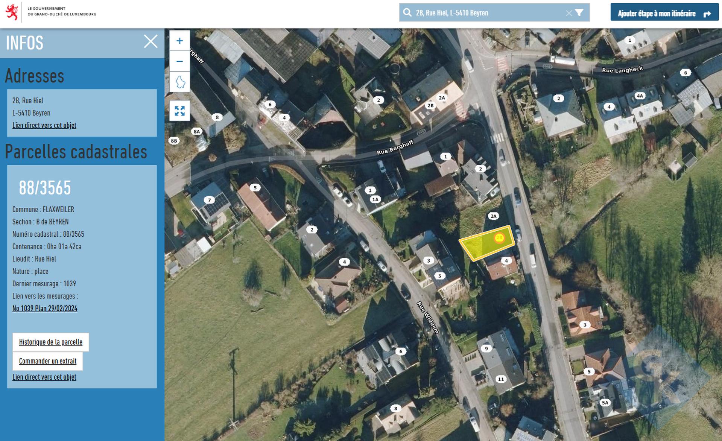This screenshot has height=441, width=722.
Task: Zoom in with the map plus button
Action: click(x=179, y=41)
